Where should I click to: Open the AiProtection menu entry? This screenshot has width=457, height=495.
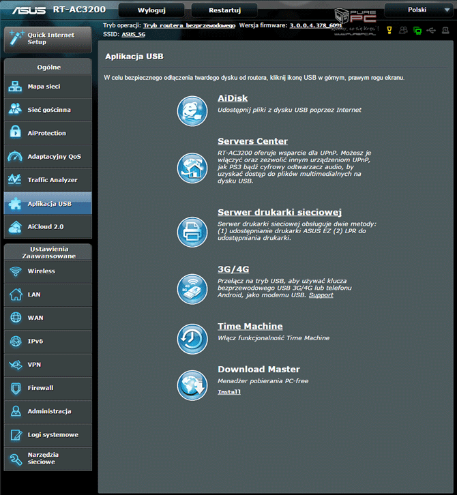[48, 133]
